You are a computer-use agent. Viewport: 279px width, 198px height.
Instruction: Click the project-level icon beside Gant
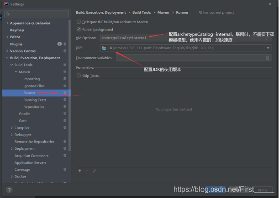pyautogui.click(x=65, y=121)
